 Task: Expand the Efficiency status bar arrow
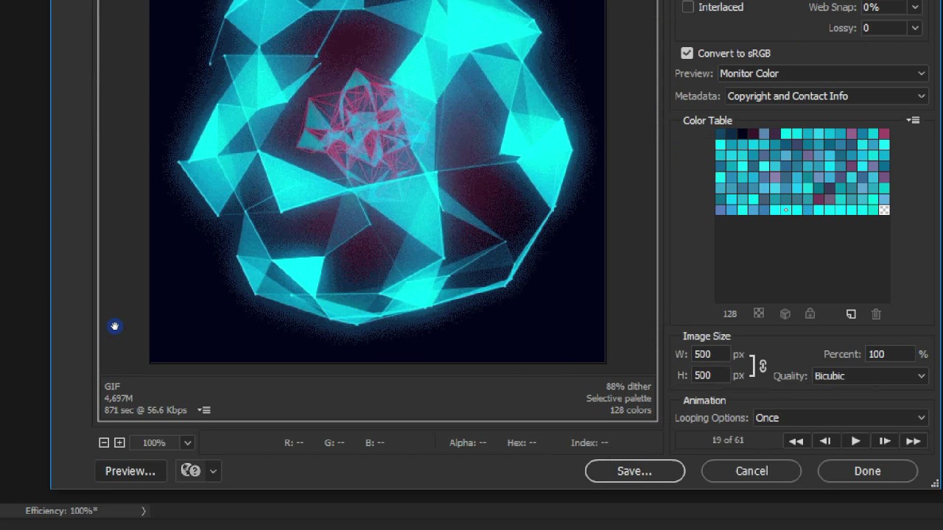[x=144, y=511]
